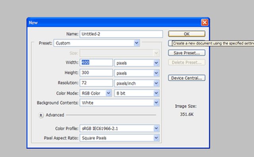
Task: Click the Resolution input field
Action: coord(96,83)
